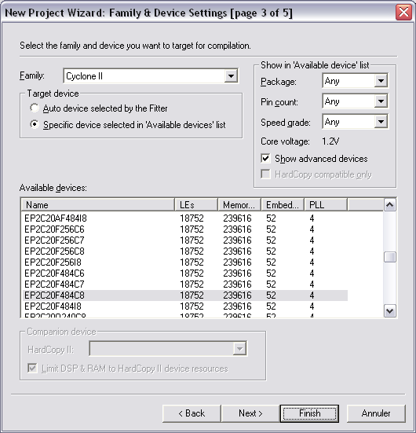The width and height of the screenshot is (416, 433).
Task: Click the Name column header
Action: [98, 205]
